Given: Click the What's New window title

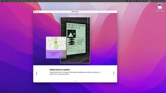Looking at the screenshot, I should pyautogui.click(x=75, y=12).
